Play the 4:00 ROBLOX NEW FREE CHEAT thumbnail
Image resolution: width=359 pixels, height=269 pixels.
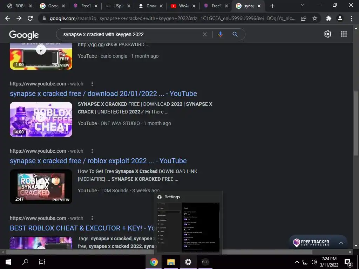[41, 119]
